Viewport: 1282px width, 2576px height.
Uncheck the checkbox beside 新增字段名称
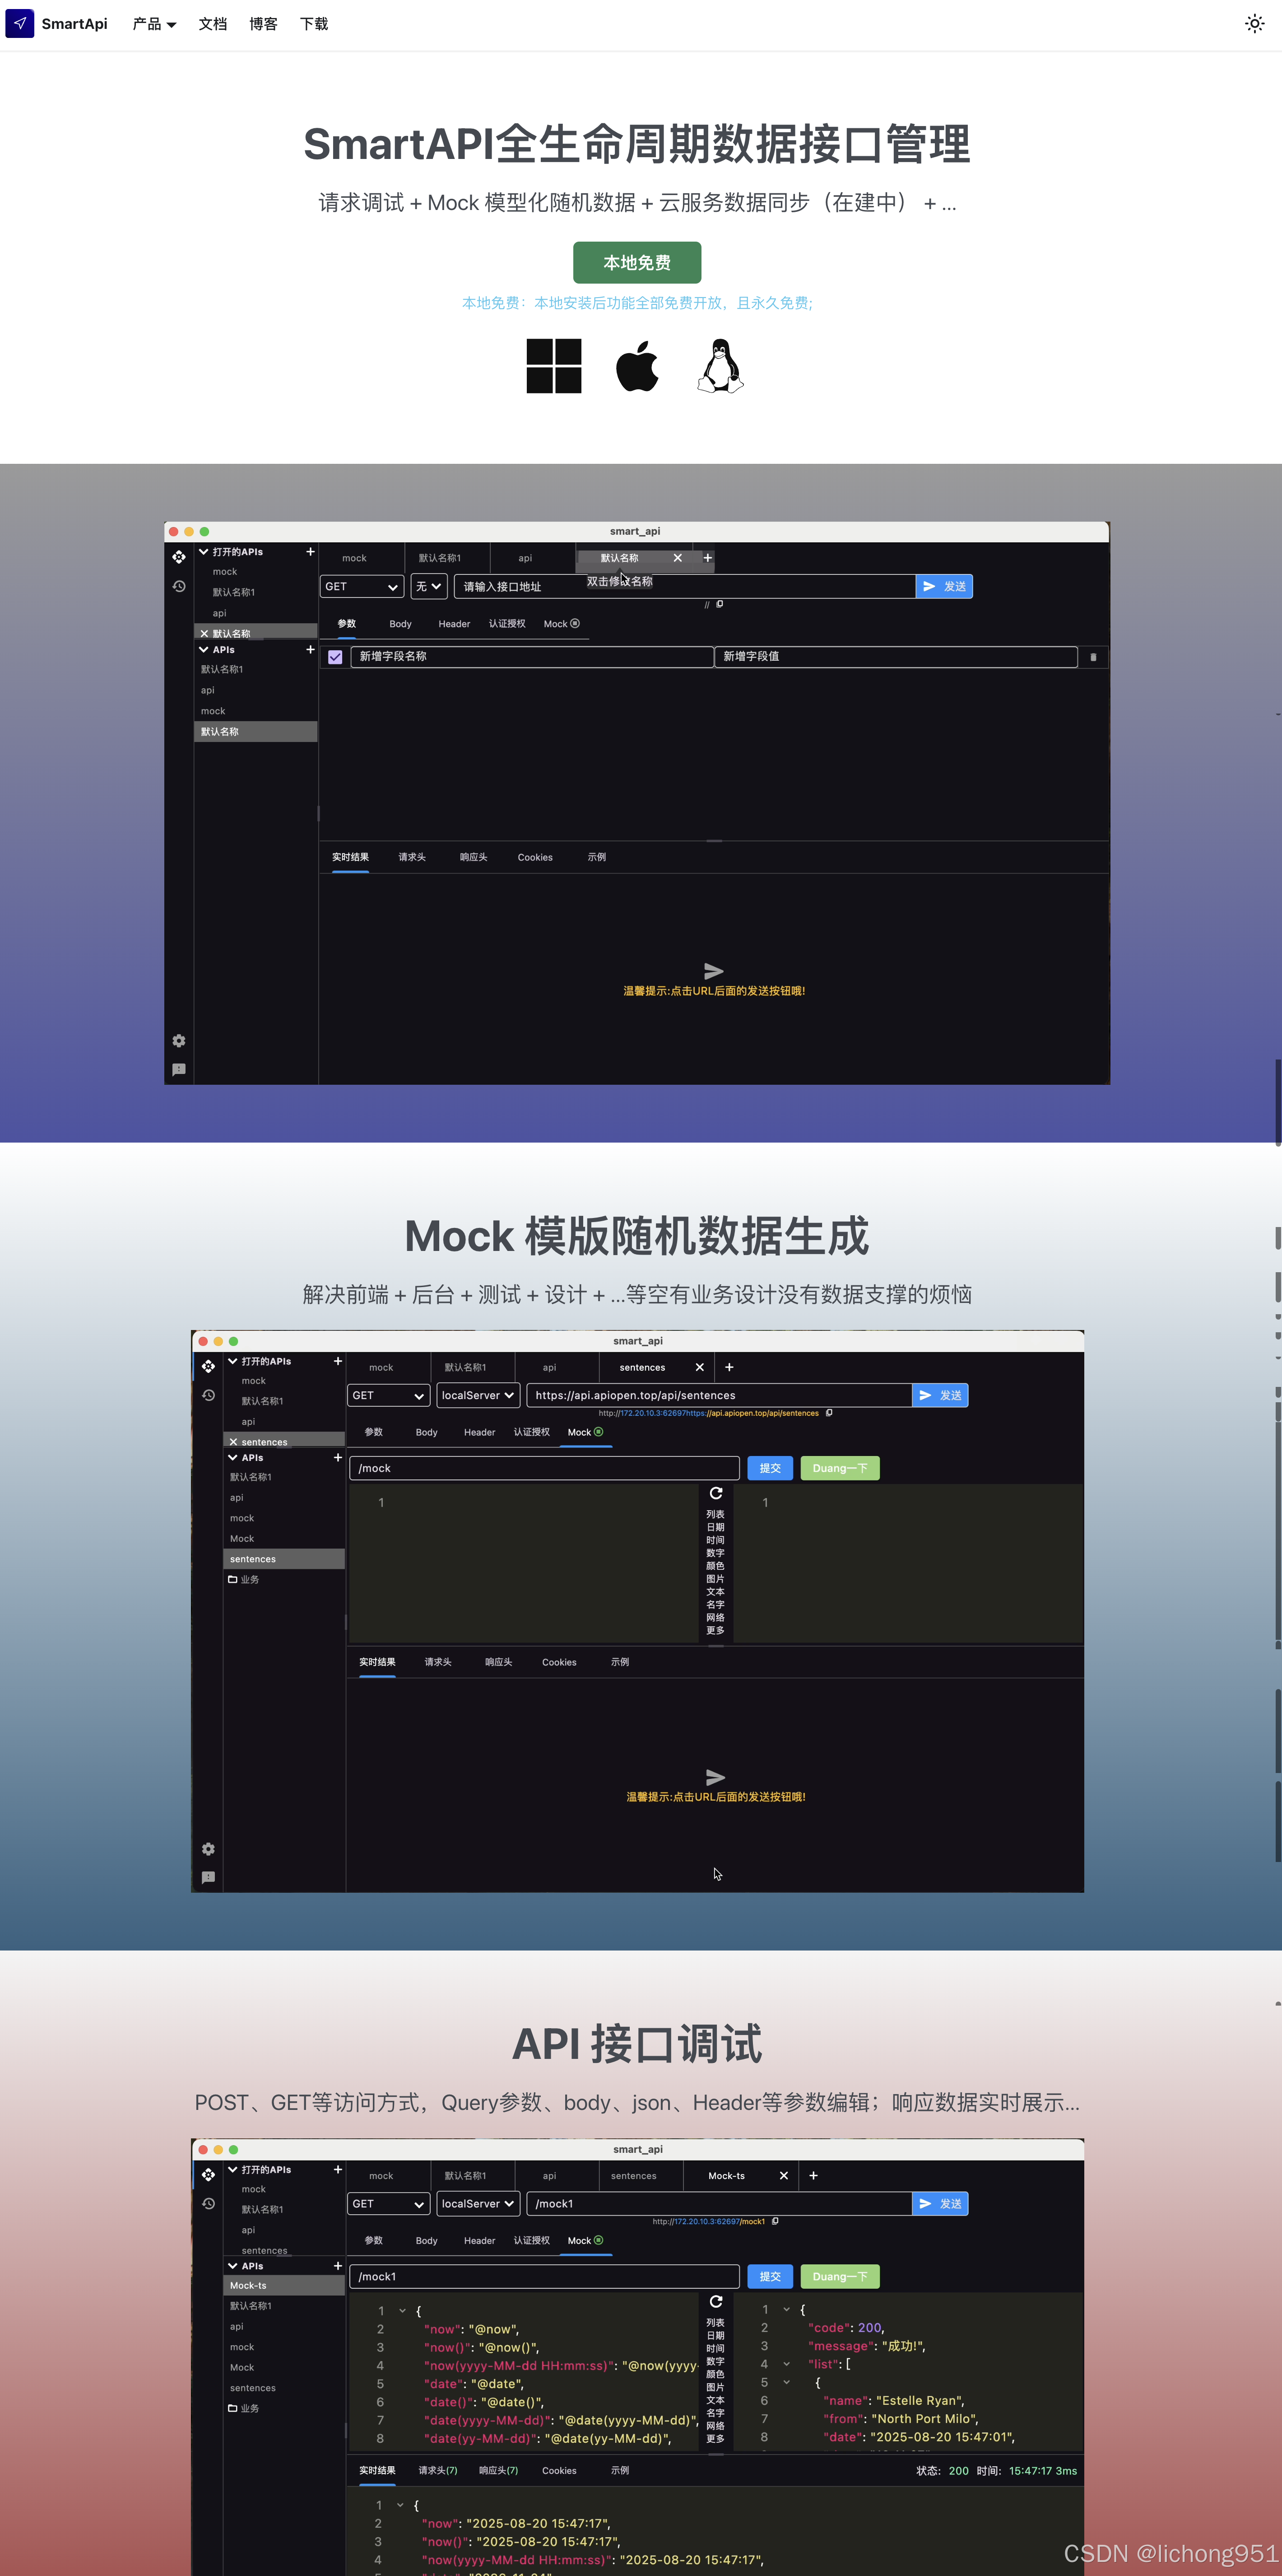tap(335, 657)
